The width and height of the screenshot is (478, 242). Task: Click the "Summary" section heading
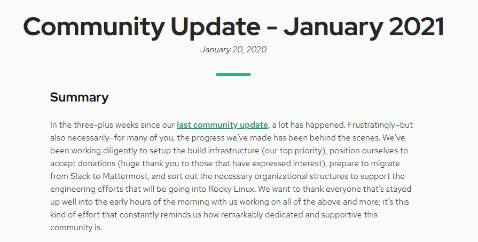(x=79, y=97)
